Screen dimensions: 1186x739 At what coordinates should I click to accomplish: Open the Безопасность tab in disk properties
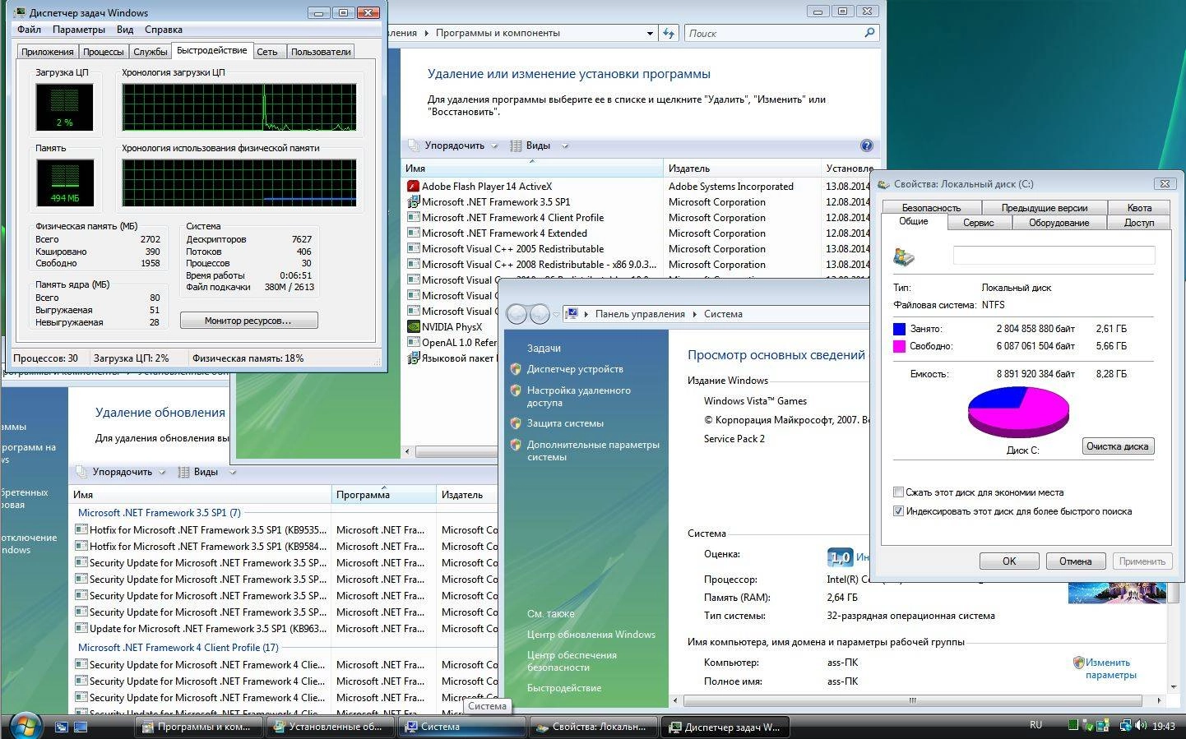[931, 208]
